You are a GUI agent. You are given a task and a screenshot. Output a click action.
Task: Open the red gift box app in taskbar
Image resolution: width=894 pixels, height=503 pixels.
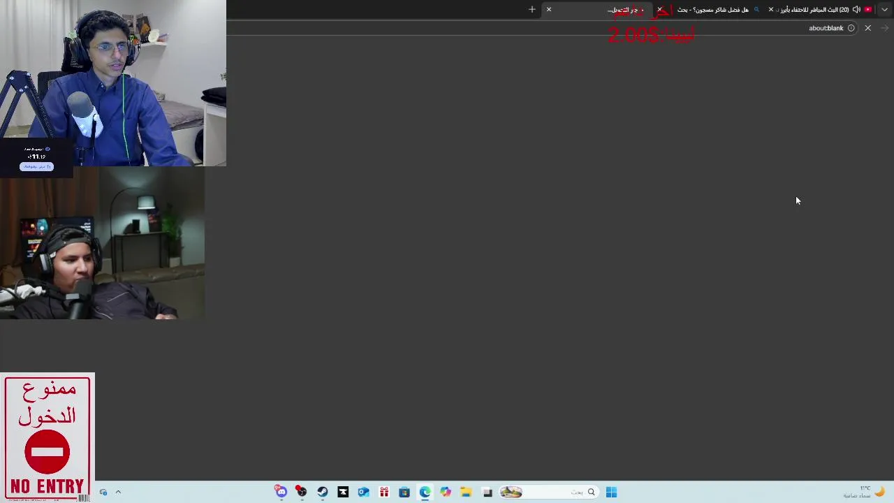click(x=384, y=492)
